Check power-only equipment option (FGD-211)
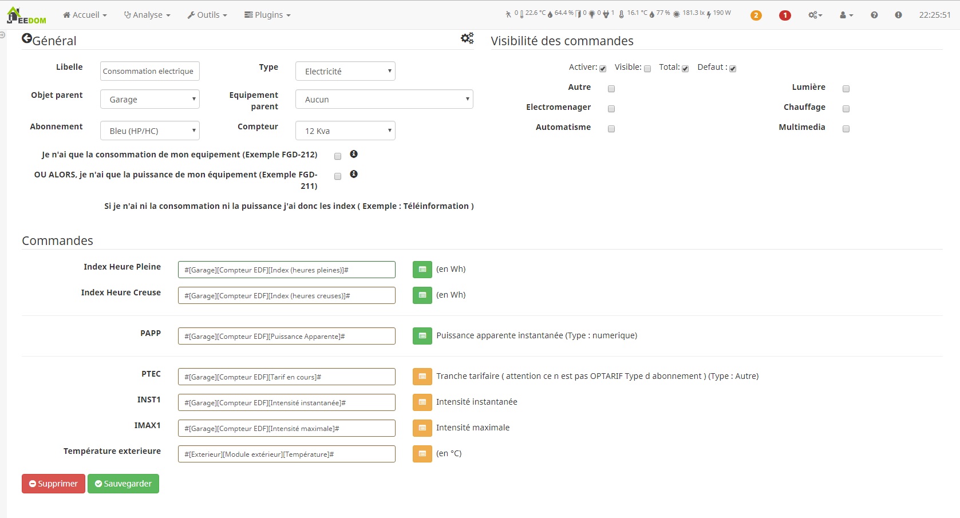This screenshot has width=960, height=518. point(338,176)
